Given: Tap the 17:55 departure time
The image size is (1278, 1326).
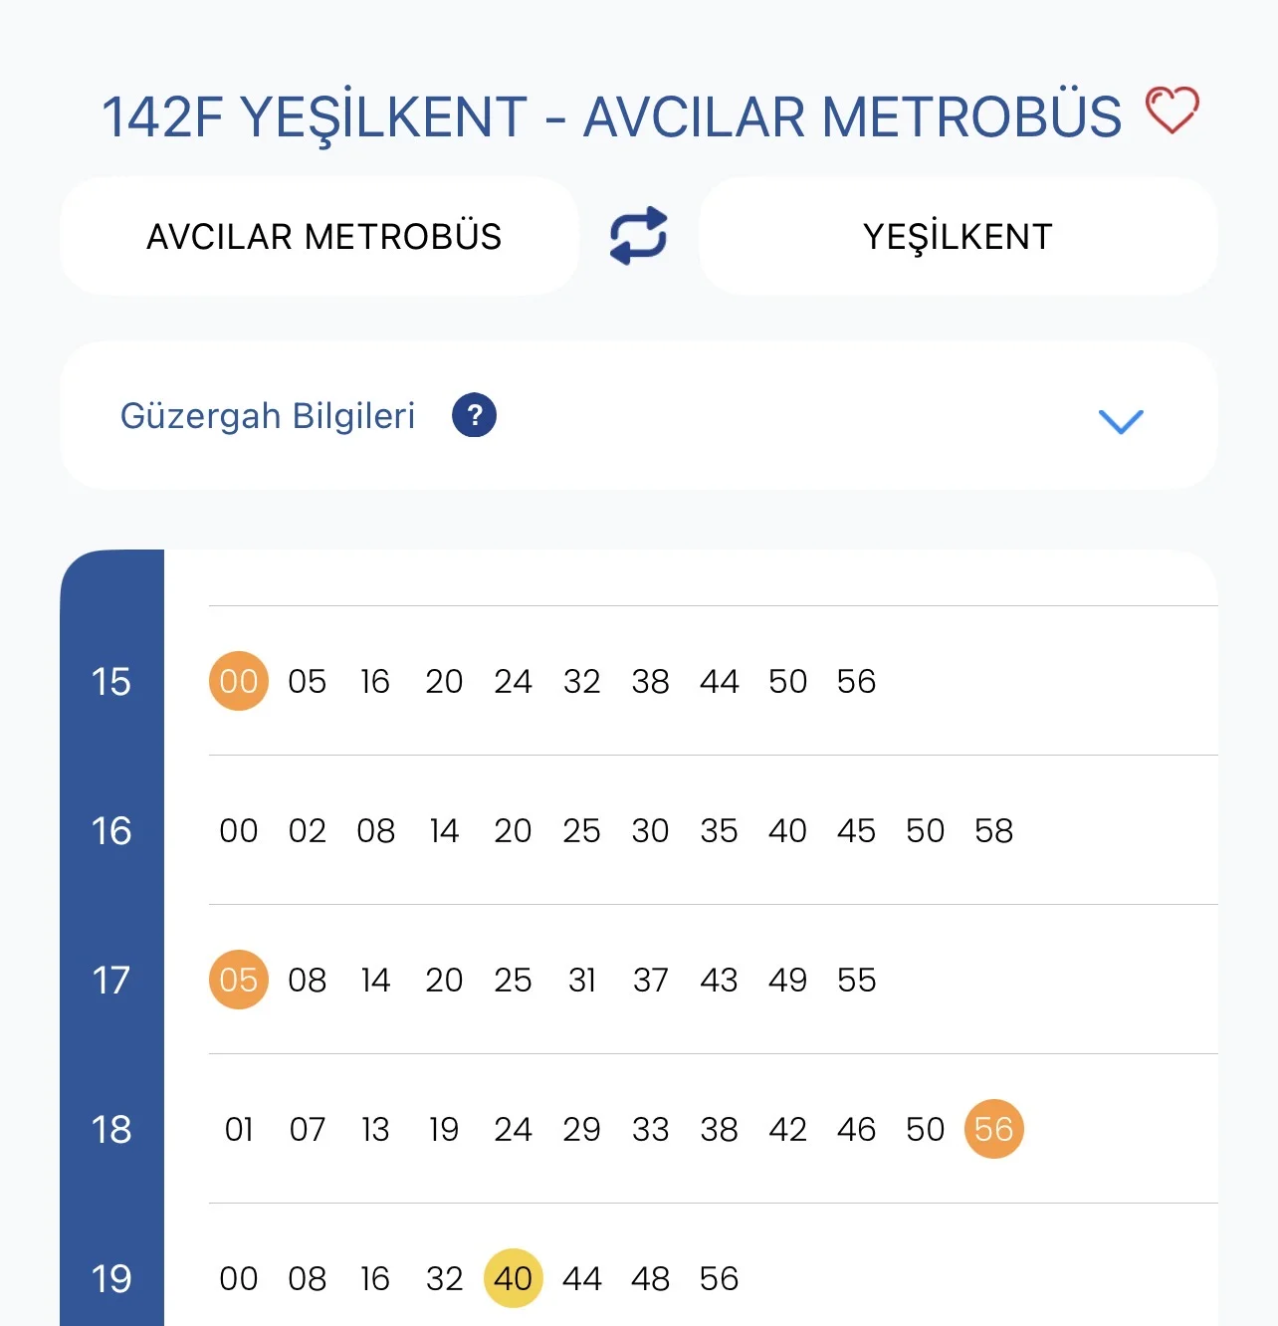Looking at the screenshot, I should point(856,980).
